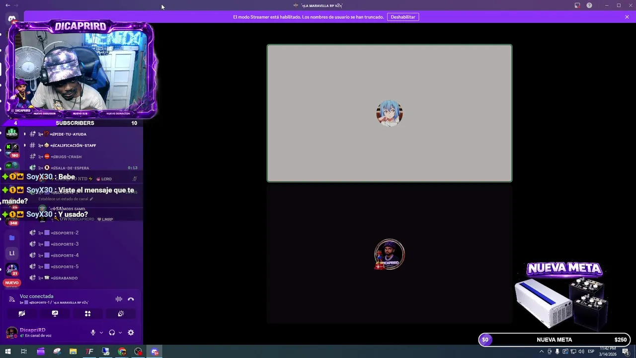
Task: Open the BUGS-CRASH text channel
Action: pos(82,157)
